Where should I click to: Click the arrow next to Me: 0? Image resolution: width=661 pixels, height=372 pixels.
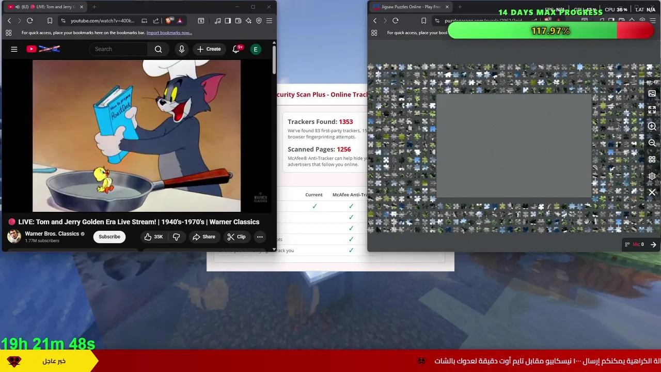(653, 244)
